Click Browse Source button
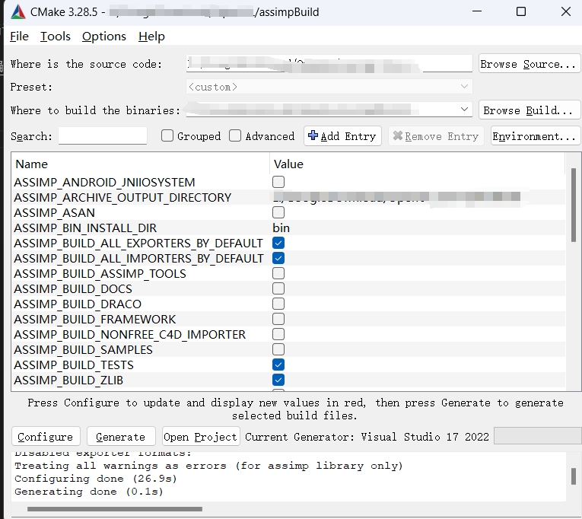582x519 pixels. [x=529, y=64]
